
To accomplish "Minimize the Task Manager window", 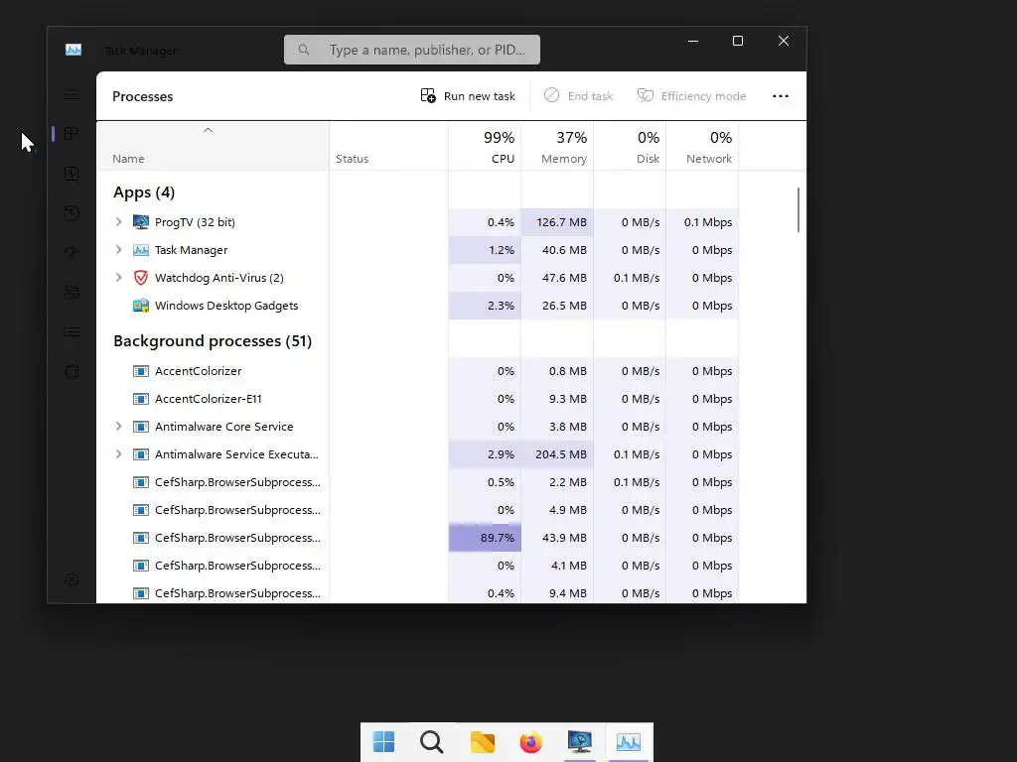I will pos(692,41).
